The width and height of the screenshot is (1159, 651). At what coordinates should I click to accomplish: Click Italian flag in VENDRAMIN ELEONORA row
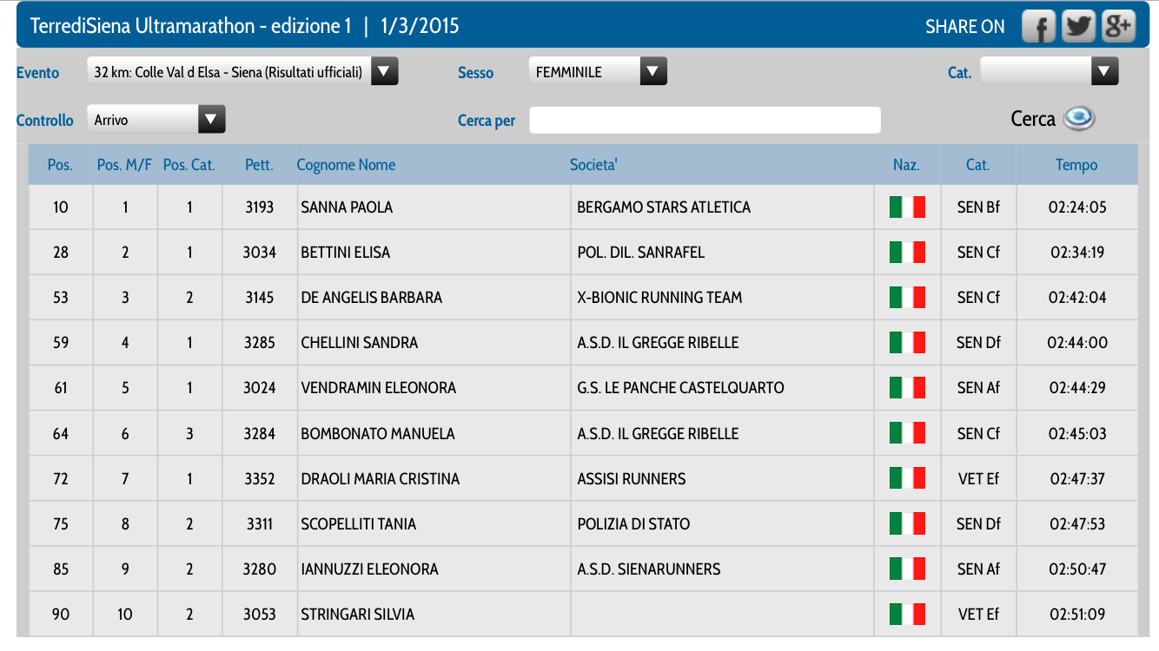coord(907,388)
